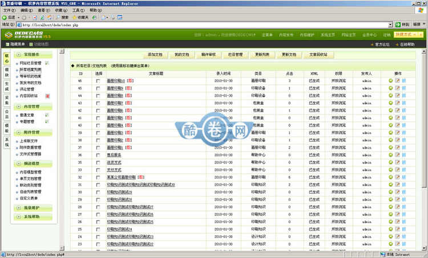This screenshot has height=258, width=428.
Task: Click the IE Home icon
Action: (x=50, y=18)
